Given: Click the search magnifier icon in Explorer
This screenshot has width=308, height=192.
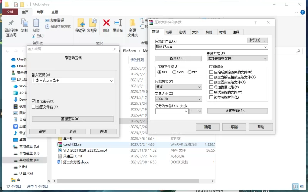Looking at the screenshot, I should click(x=298, y=51).
